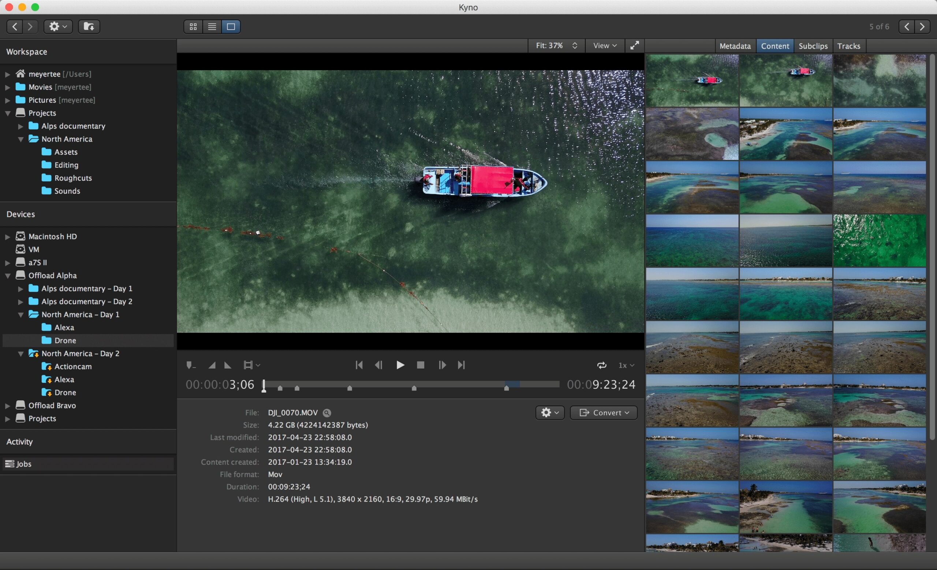Click the add folder to workspace icon

tap(89, 27)
